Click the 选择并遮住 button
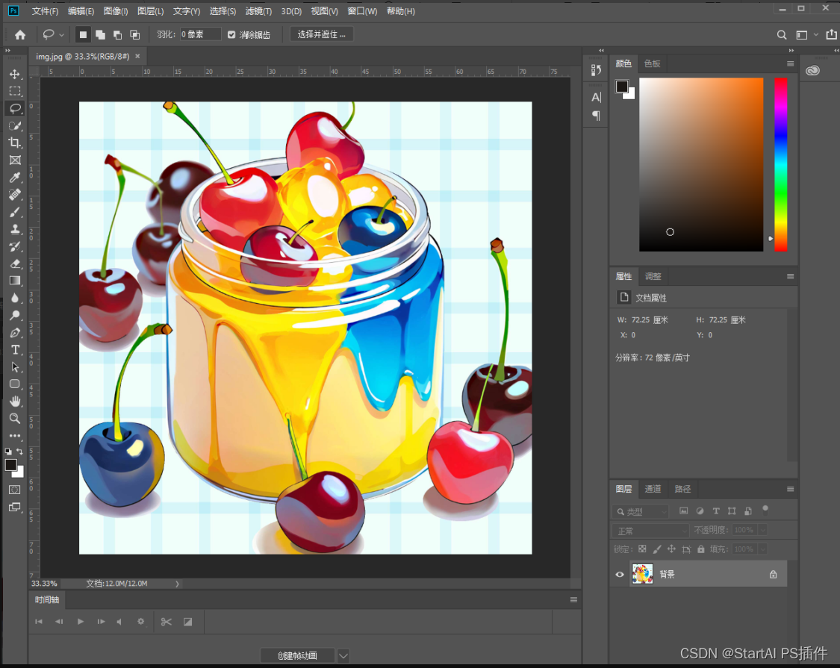Screen dimensions: 840x668 tap(321, 34)
